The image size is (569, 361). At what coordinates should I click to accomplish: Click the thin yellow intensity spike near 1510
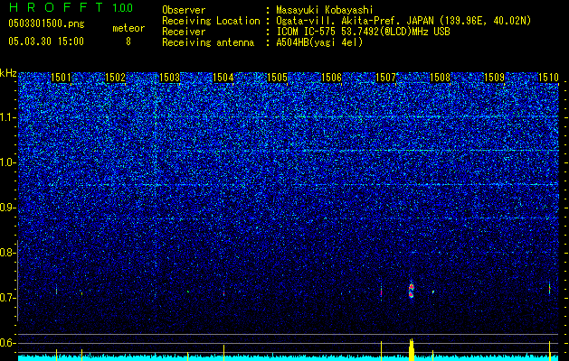coord(549,351)
